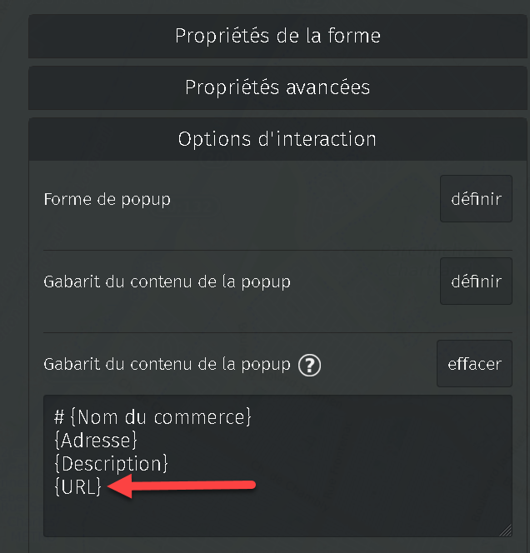
Task: Click the # heading marker in the template
Action: point(58,416)
